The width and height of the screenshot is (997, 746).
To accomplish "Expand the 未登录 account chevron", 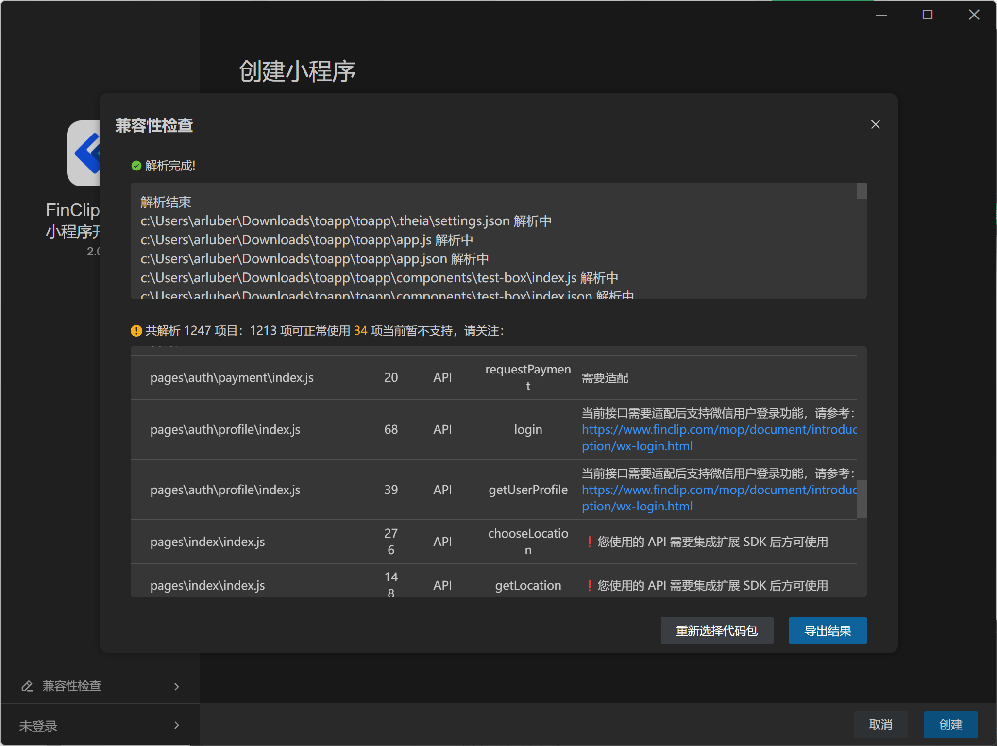I will coord(176,725).
